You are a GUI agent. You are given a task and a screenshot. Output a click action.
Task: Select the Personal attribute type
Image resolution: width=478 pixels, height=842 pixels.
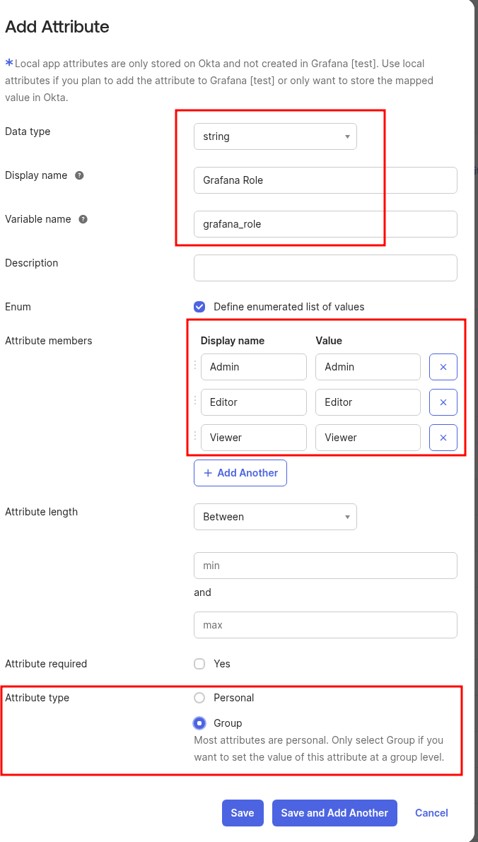(x=199, y=698)
